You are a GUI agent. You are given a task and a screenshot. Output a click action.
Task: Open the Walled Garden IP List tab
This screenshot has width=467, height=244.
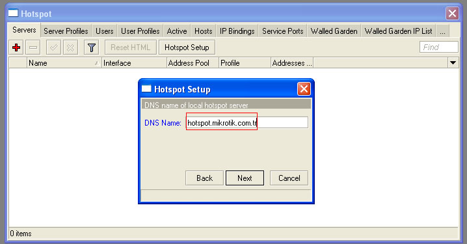(x=399, y=31)
